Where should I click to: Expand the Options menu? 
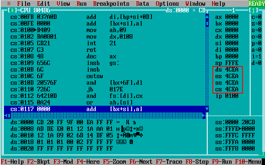[x=167, y=3]
